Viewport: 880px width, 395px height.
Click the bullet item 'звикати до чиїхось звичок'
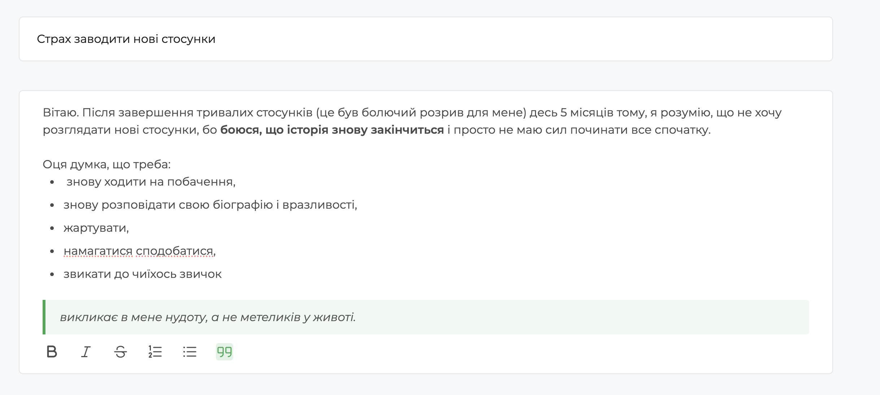pos(143,274)
